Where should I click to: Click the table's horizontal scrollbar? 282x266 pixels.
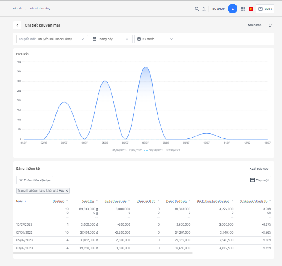pos(103,253)
